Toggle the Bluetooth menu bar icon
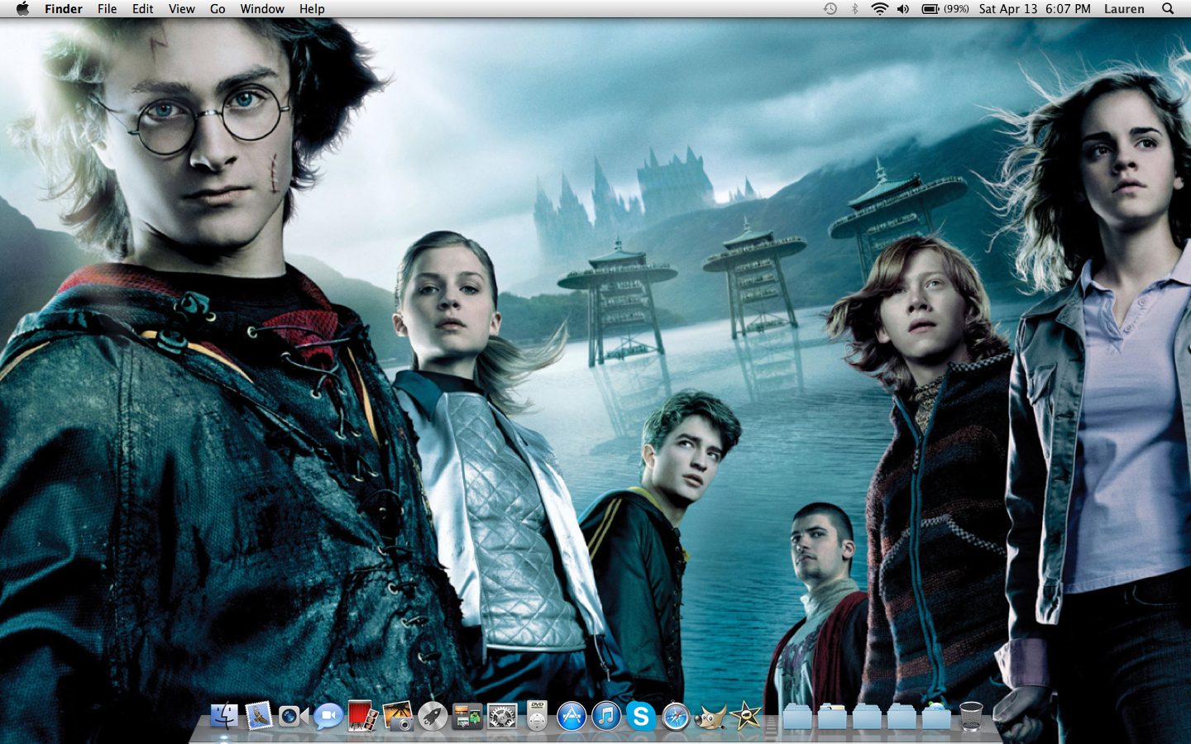Screen dimensions: 1191x744 [x=855, y=9]
